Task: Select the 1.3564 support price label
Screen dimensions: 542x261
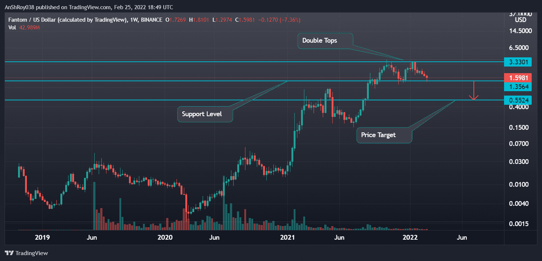Action: point(517,86)
